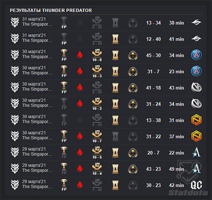Click the 10 - 2 kills icon

[x=97, y=104]
